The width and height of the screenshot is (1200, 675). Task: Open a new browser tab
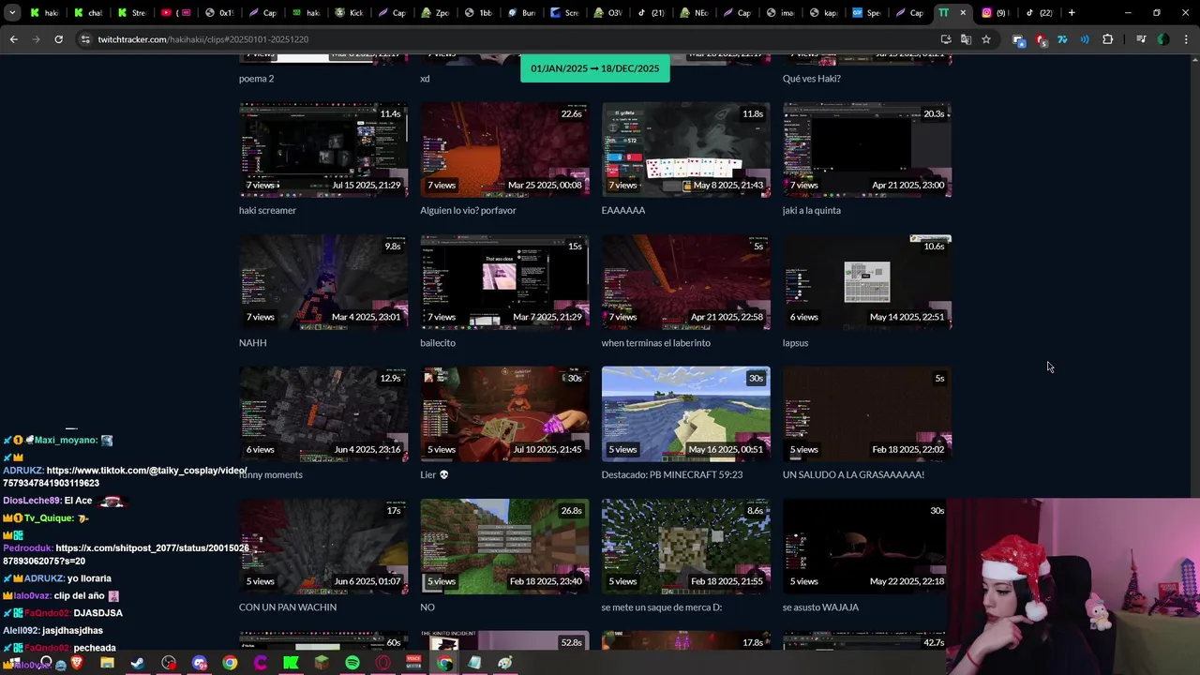coord(1072,13)
